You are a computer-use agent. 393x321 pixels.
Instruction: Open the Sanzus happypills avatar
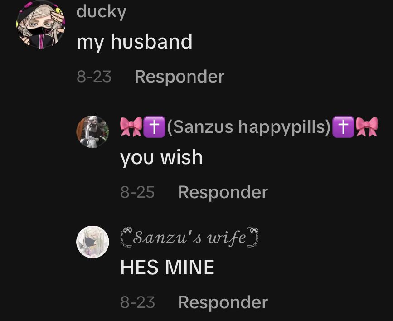click(x=92, y=132)
